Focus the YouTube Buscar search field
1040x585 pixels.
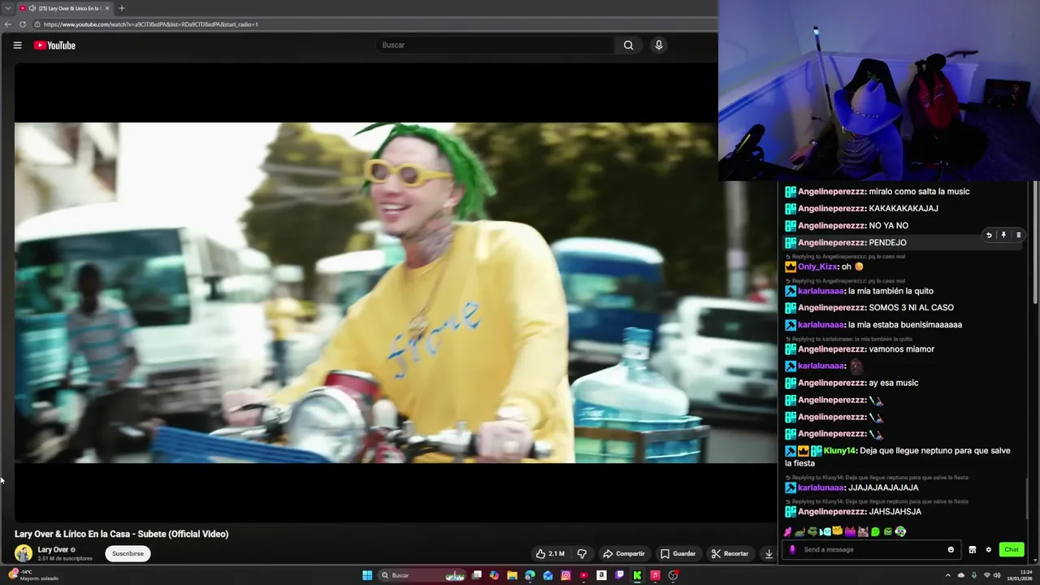coord(496,45)
